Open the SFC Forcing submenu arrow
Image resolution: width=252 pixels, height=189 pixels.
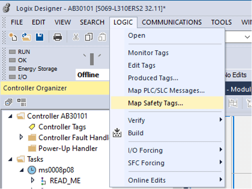coord(221,162)
